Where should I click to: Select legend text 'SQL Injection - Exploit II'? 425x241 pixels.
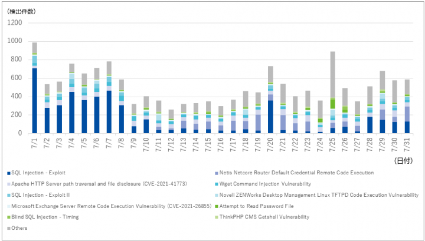pyautogui.click(x=40, y=195)
